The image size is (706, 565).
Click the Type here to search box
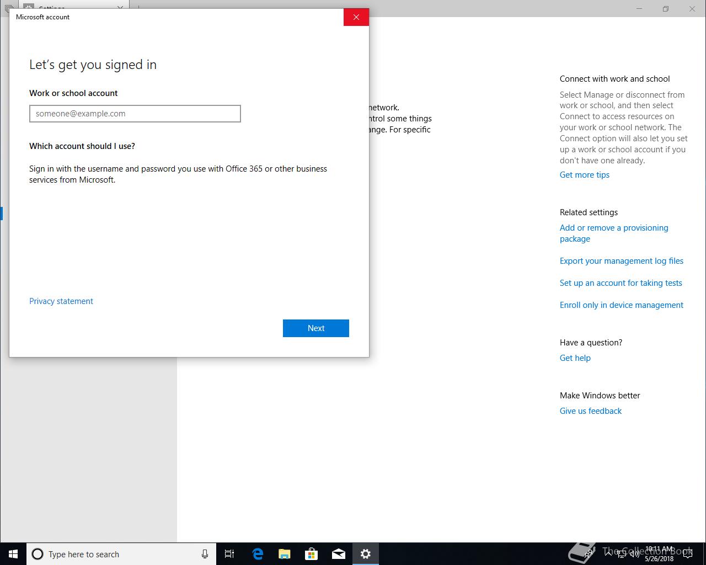coord(121,554)
